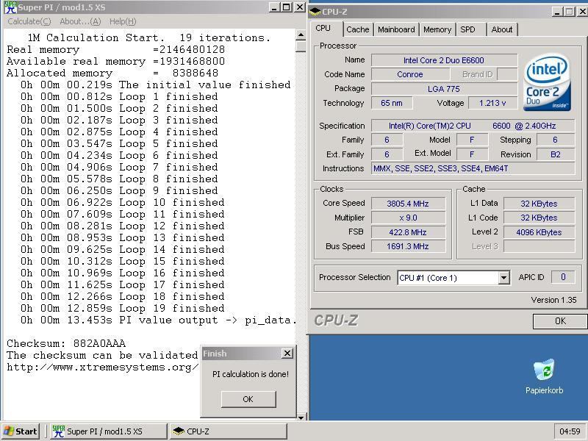
Task: Click the Core Speed value '3805.4 MHz'
Action: point(408,204)
